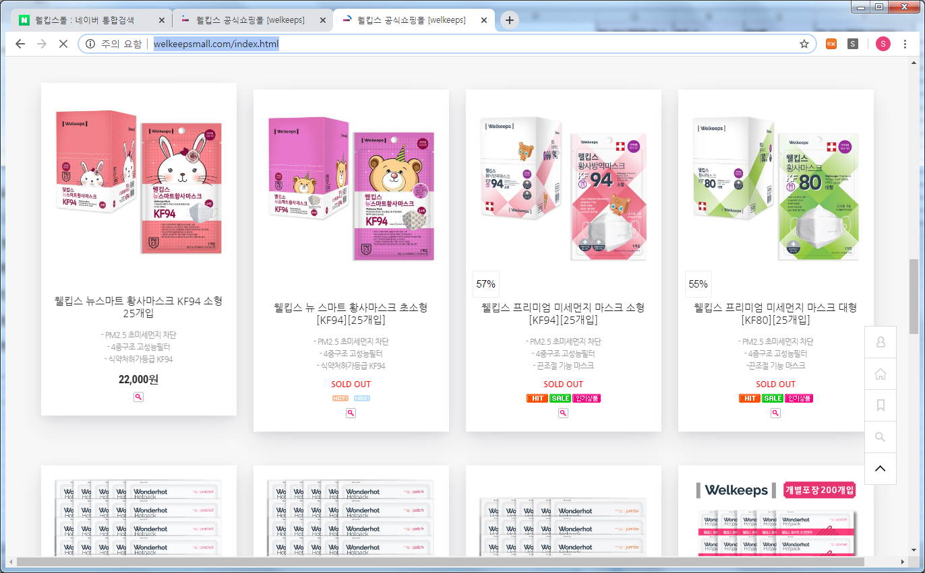Click the scrollbar down arrow
This screenshot has height=573, width=925.
[914, 551]
